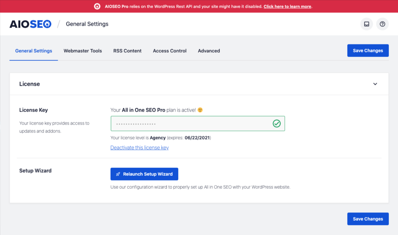Click the 'Setup Wizard' label
This screenshot has height=235, width=398.
coord(35,171)
